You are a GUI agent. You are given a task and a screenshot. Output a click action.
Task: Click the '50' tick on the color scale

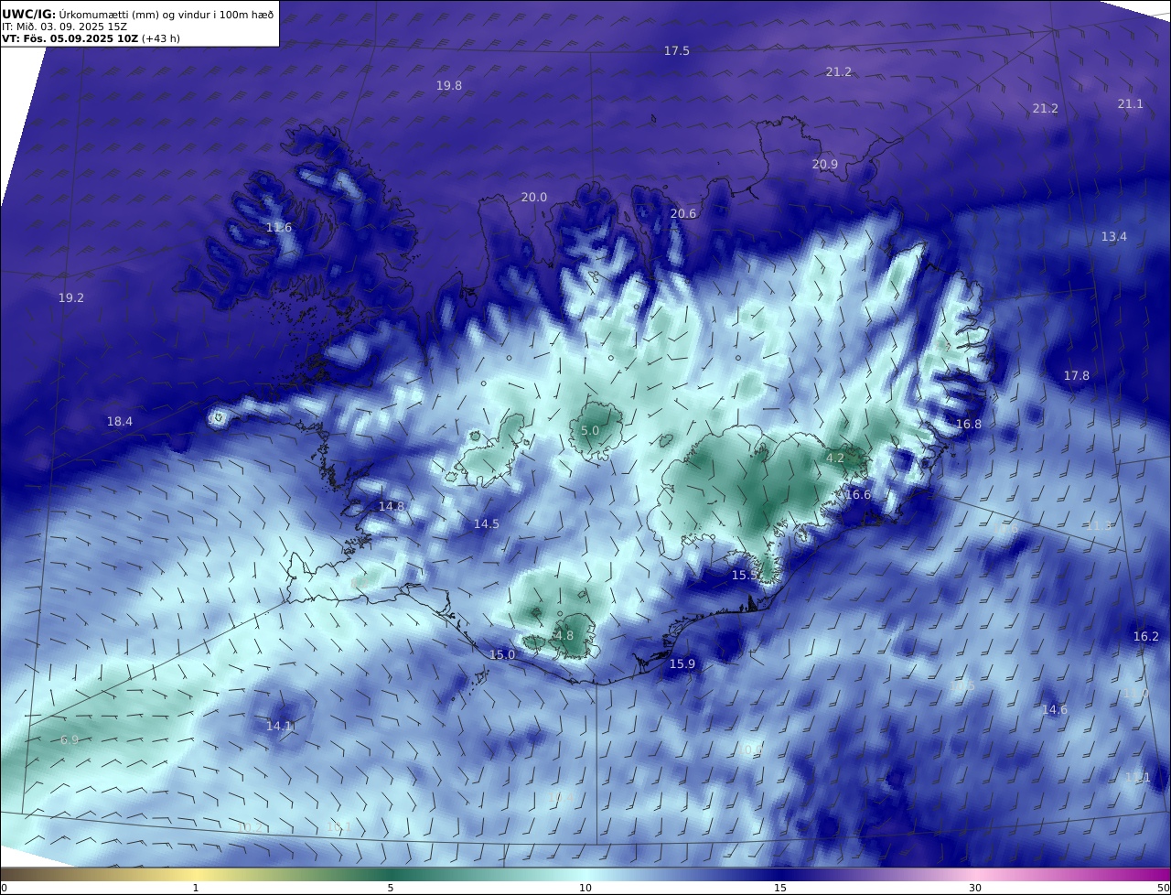click(1164, 888)
